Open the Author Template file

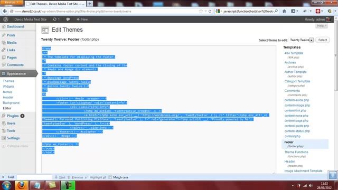(295, 72)
